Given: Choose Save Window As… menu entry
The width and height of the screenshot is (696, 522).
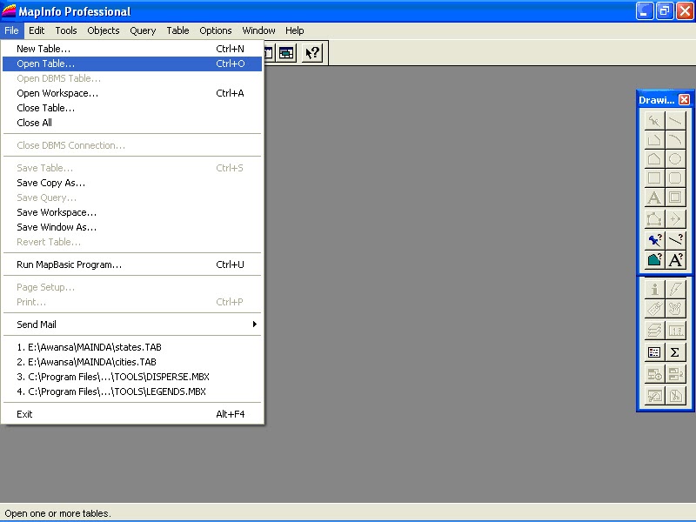Looking at the screenshot, I should point(132,227).
